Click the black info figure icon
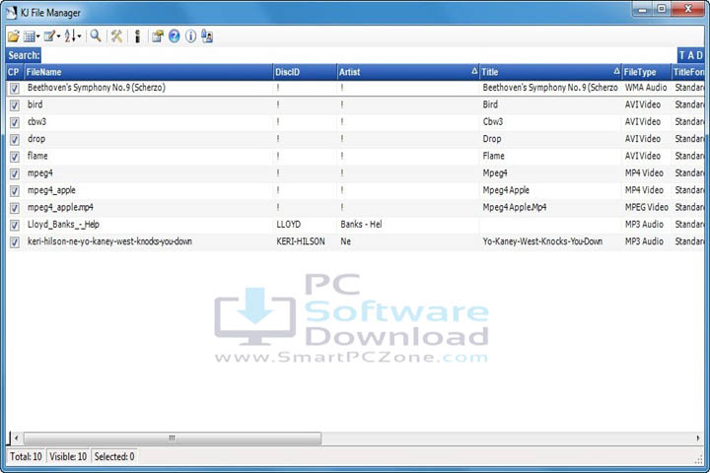Screen dimensions: 710x473 [138, 35]
